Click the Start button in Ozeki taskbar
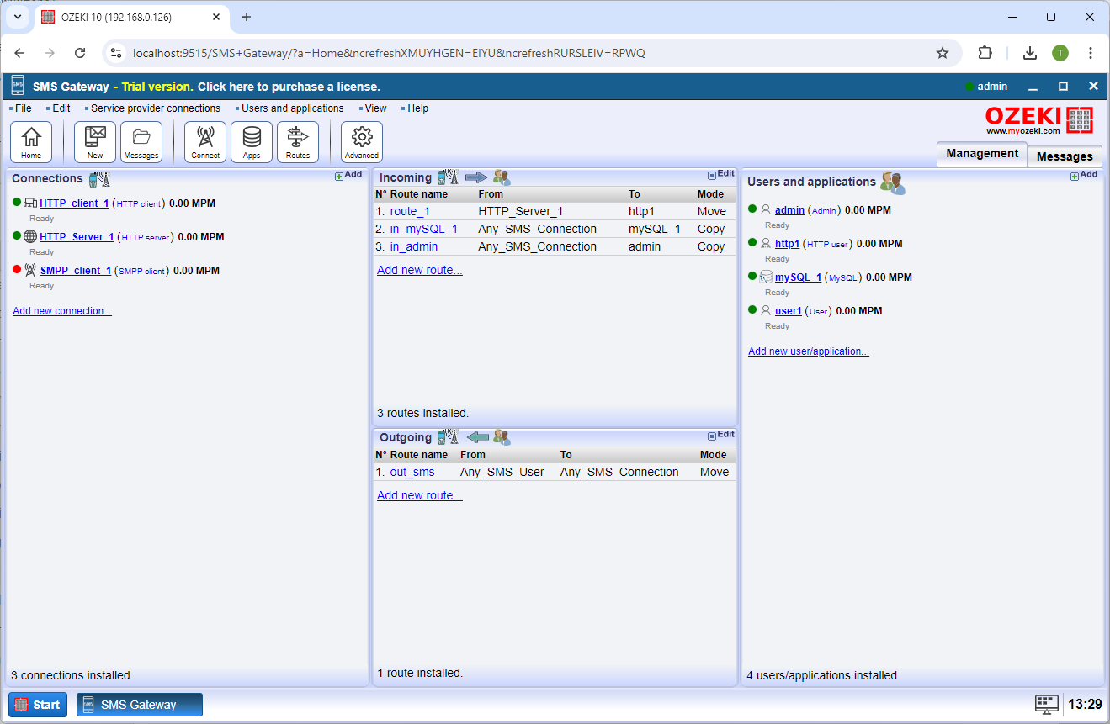Viewport: 1110px width, 724px height. click(x=37, y=704)
